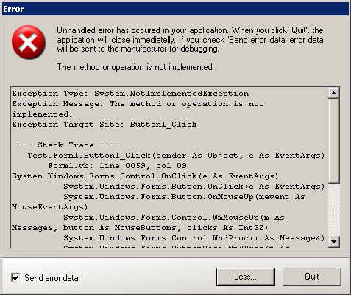Click the Quit button
The height and width of the screenshot is (295, 351).
point(312,277)
